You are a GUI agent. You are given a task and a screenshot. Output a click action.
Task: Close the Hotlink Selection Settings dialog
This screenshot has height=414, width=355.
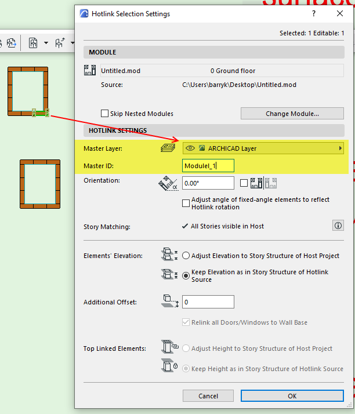(340, 13)
